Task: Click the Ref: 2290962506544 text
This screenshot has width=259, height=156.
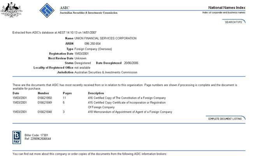Action: click(x=38, y=138)
